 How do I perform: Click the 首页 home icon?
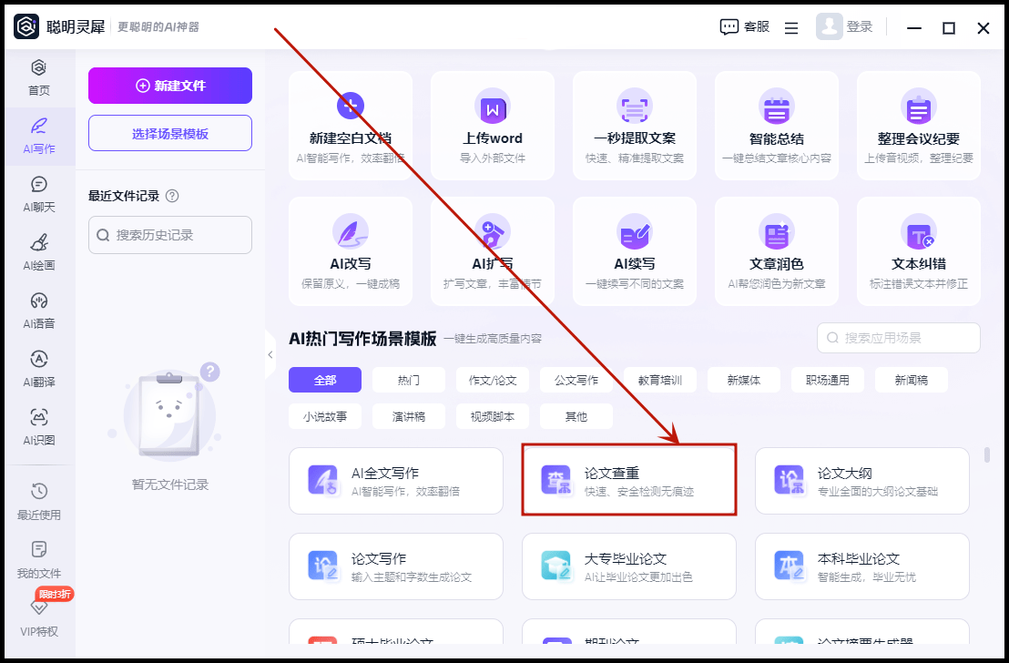(x=38, y=76)
